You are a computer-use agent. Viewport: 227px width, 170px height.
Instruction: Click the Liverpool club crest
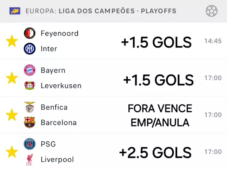click(29, 159)
